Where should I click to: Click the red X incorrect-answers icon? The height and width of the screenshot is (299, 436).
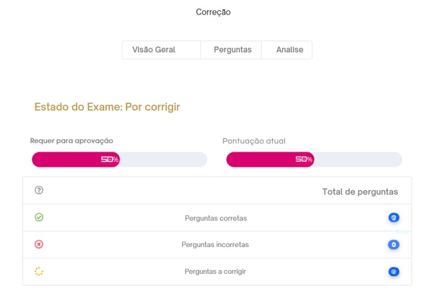(39, 244)
